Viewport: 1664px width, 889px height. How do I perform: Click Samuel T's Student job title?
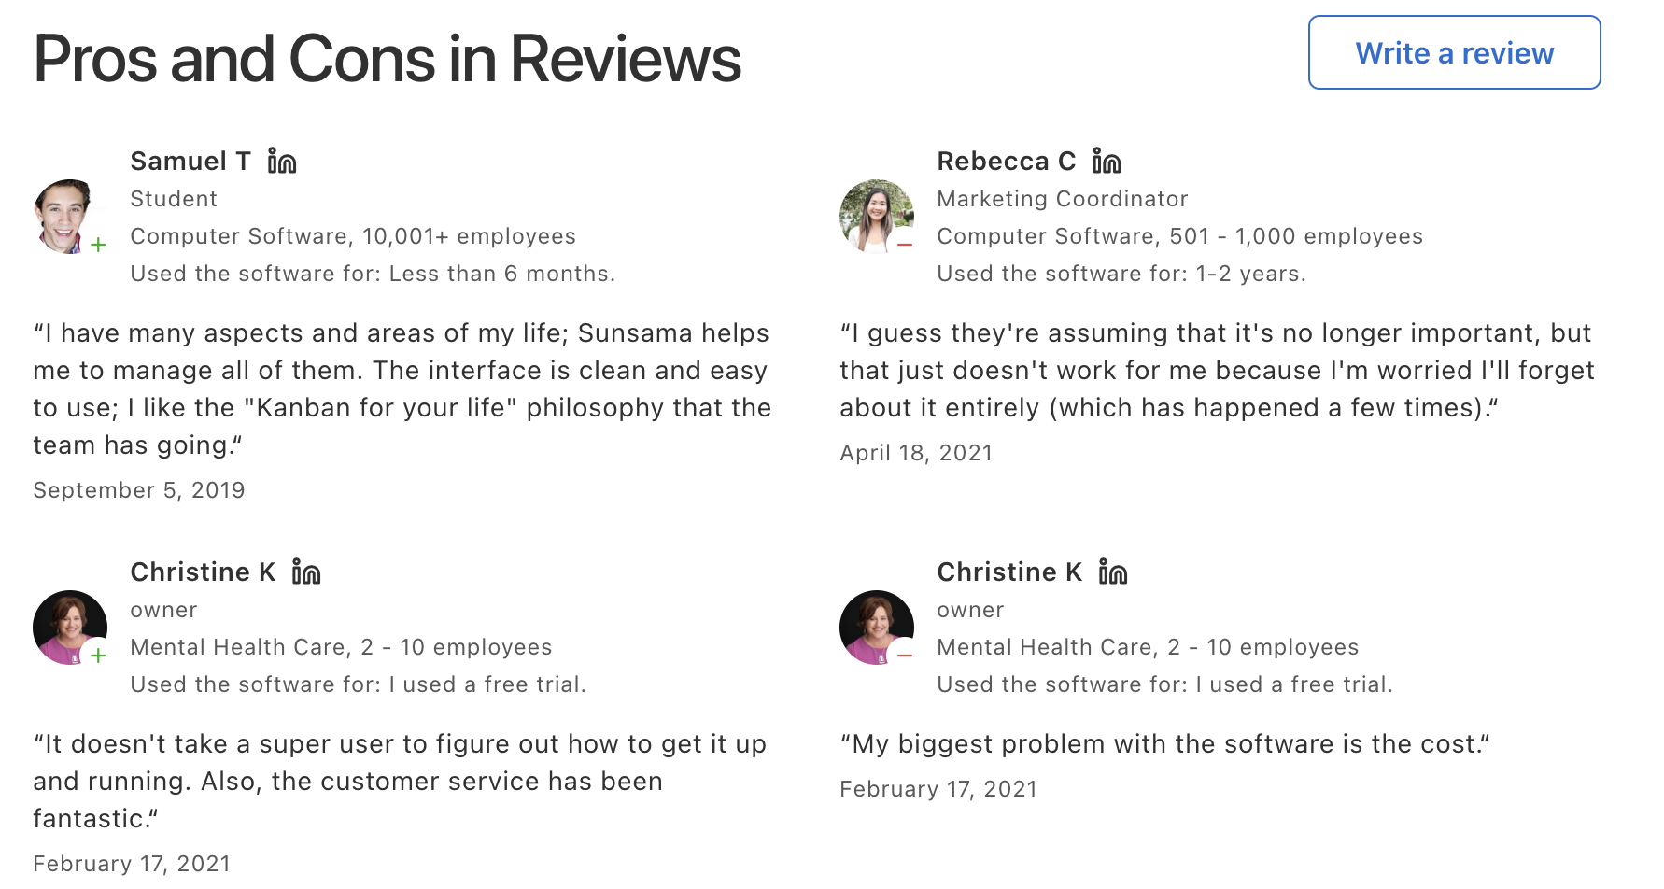click(x=174, y=199)
